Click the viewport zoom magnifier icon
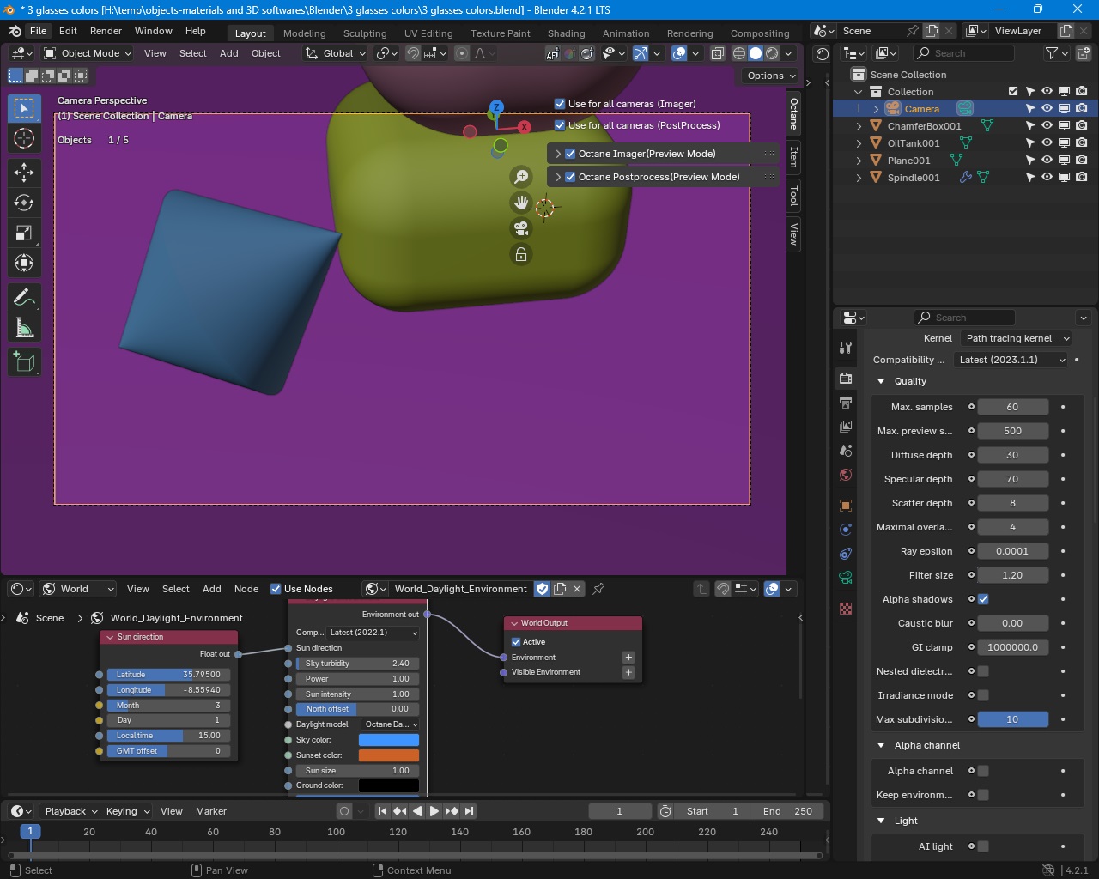 tap(521, 177)
